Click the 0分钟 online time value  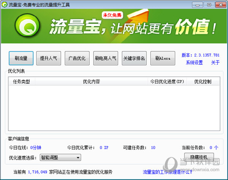tap(36, 148)
